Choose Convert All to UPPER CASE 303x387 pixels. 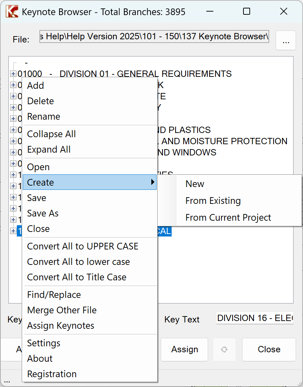pyautogui.click(x=83, y=247)
